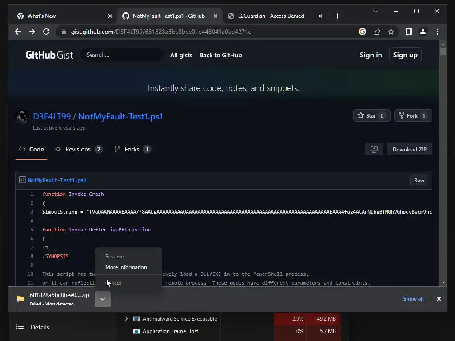Open Chrome three-dot menu

click(x=437, y=32)
